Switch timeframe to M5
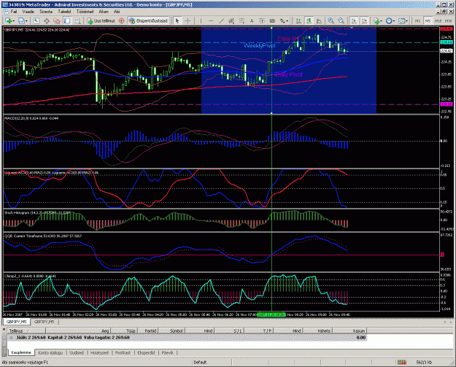 point(428,21)
